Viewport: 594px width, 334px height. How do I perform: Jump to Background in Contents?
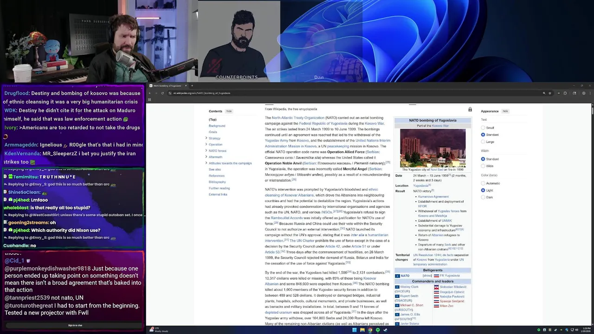point(217,126)
